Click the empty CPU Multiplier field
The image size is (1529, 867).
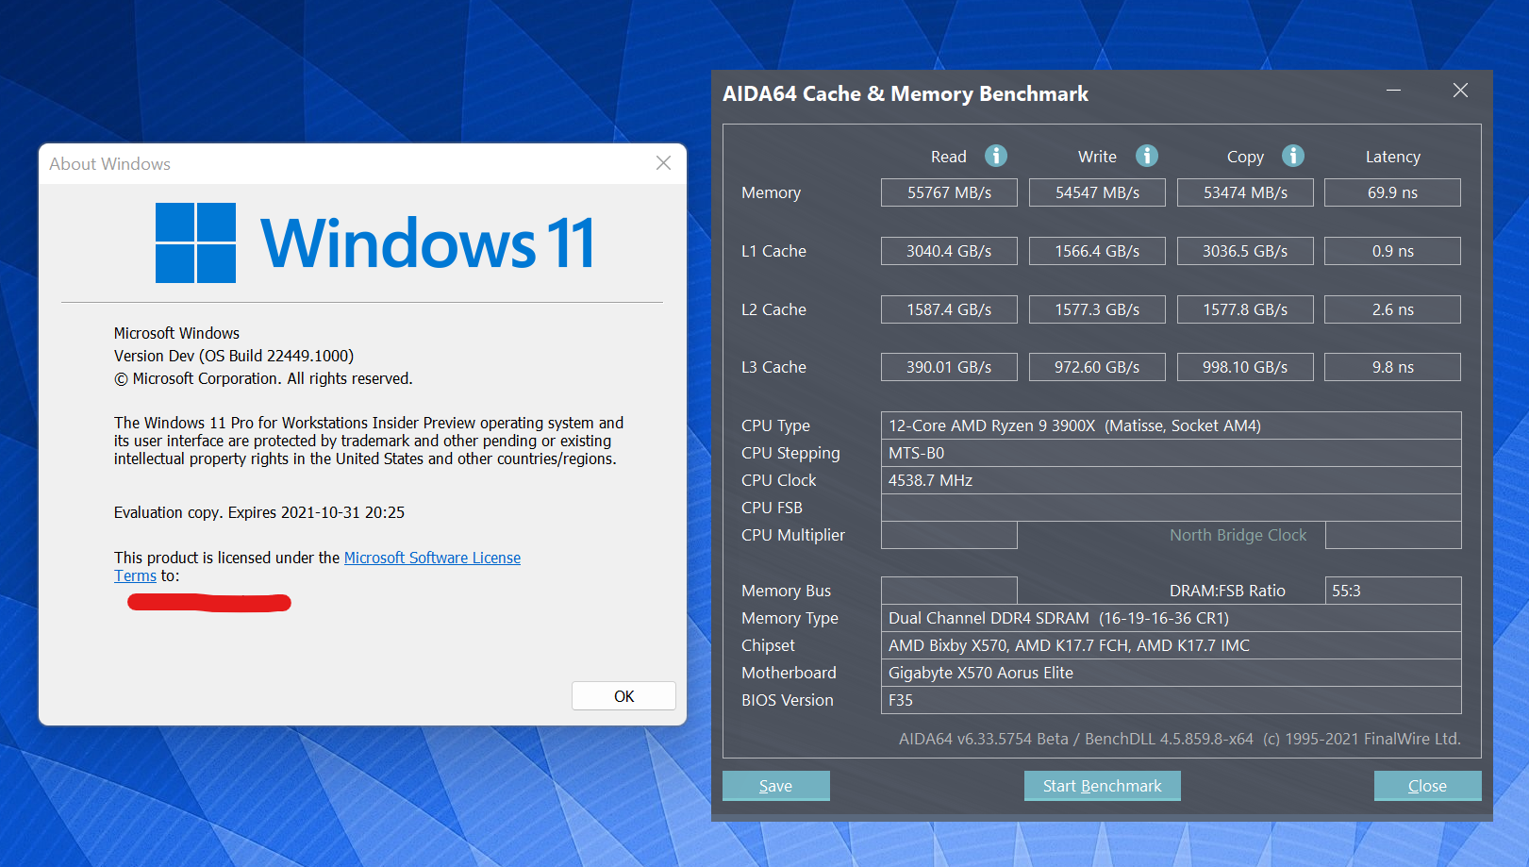949,535
